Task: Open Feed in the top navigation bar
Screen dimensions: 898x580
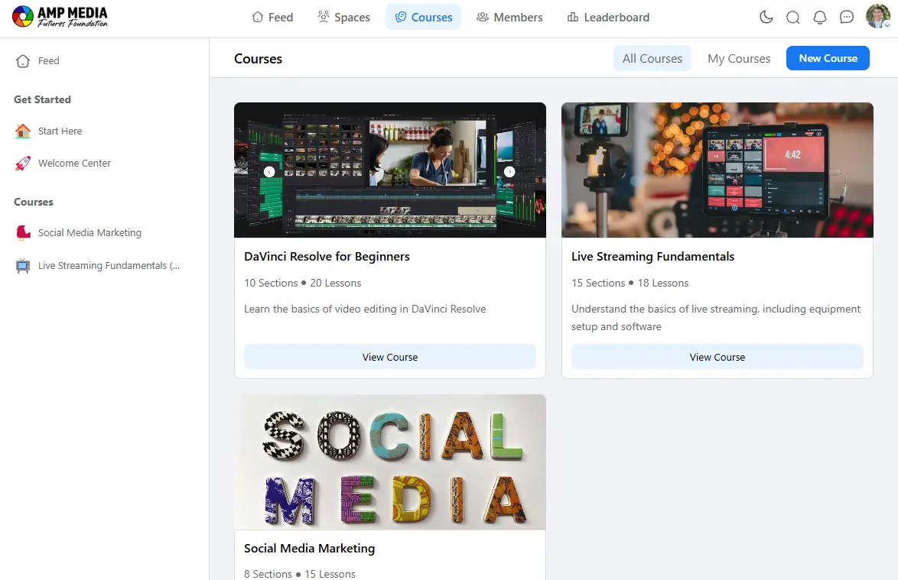Action: point(272,17)
